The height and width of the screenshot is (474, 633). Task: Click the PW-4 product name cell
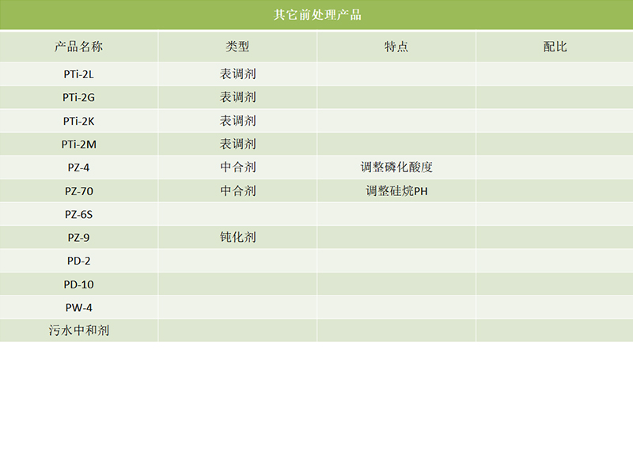tap(78, 307)
